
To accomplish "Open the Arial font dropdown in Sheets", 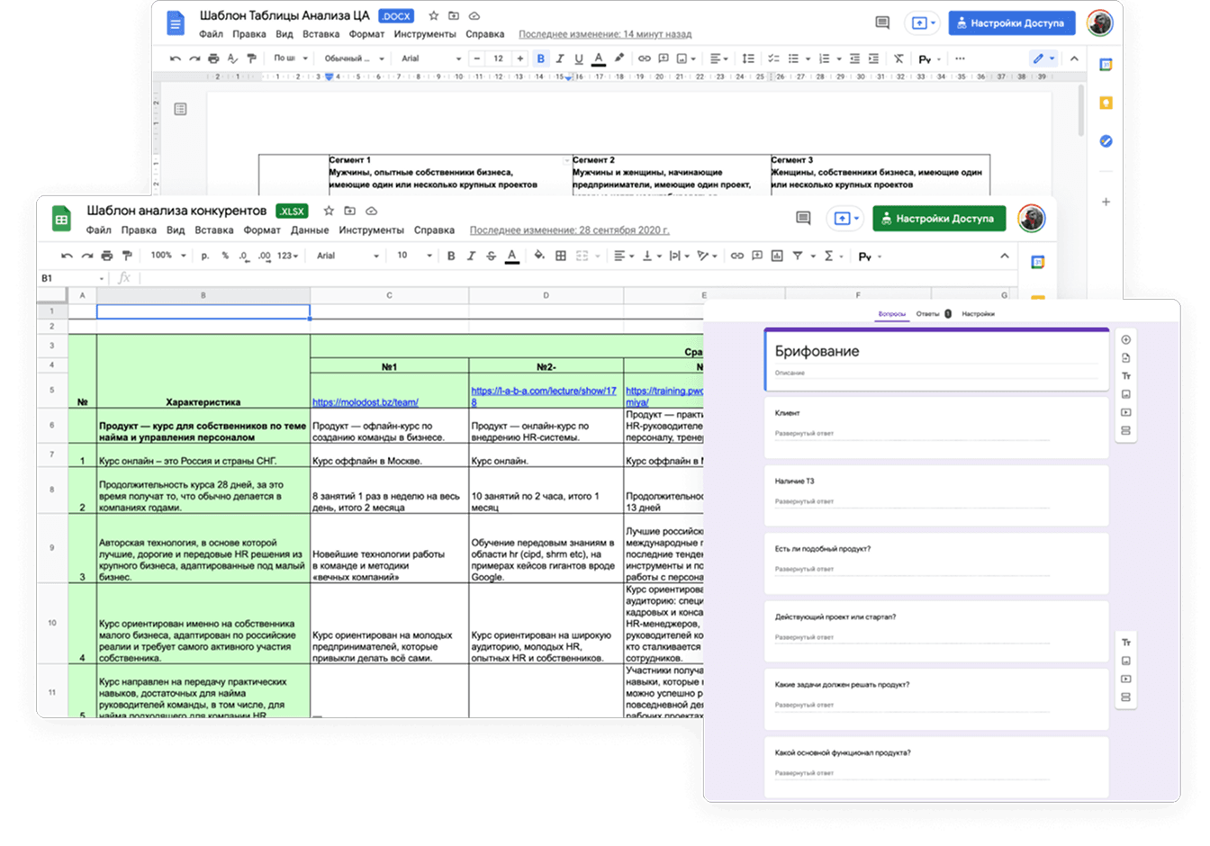I will 348,256.
